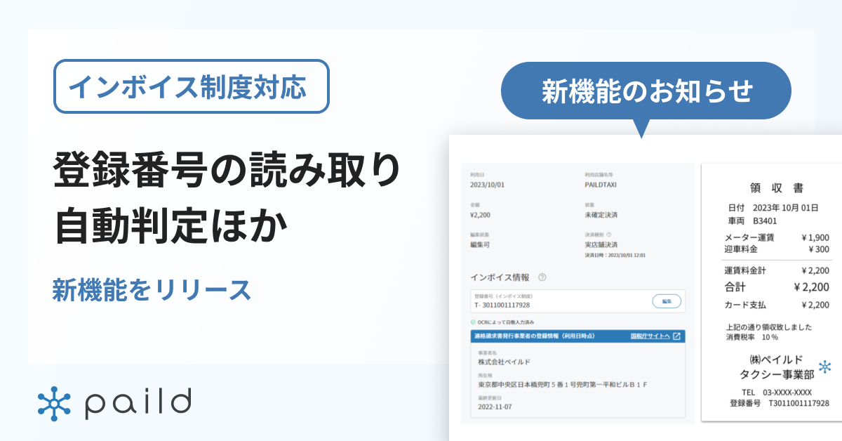This screenshot has height=441, width=842.
Task: Click the 合計 ¥2,200 total line
Action: (777, 287)
